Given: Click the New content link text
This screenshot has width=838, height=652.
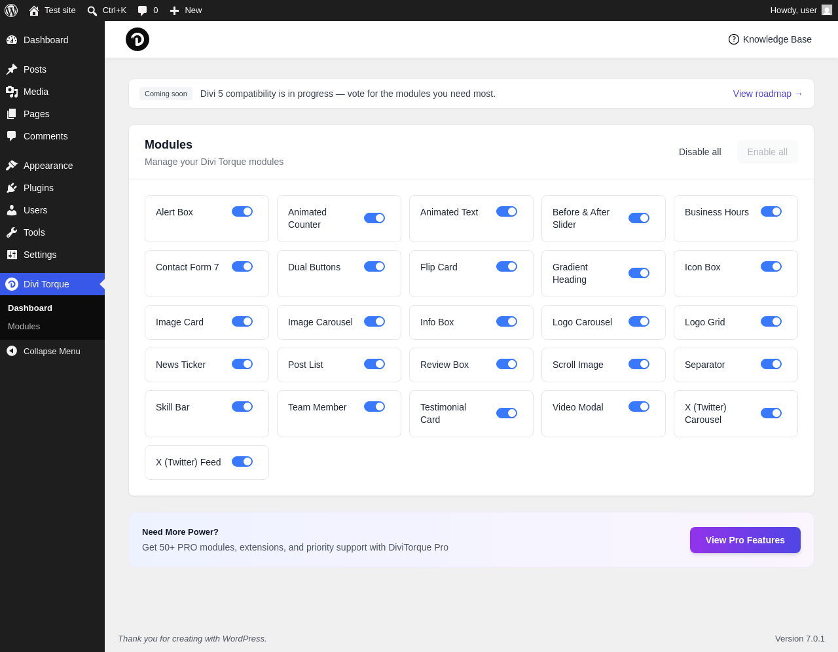Looking at the screenshot, I should tap(193, 10).
